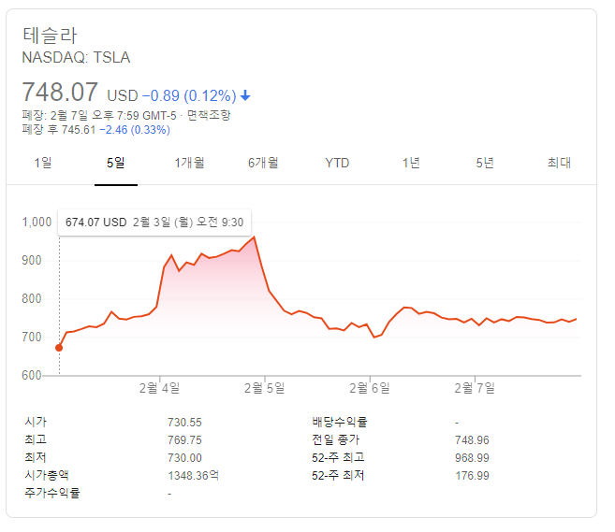This screenshot has height=532, width=615.
Task: Click the 600 y-axis label
Action: point(32,375)
